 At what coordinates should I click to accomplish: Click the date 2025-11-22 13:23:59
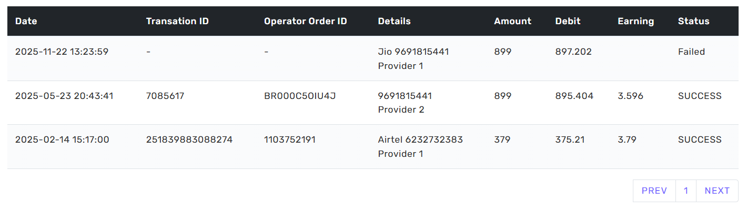(62, 52)
